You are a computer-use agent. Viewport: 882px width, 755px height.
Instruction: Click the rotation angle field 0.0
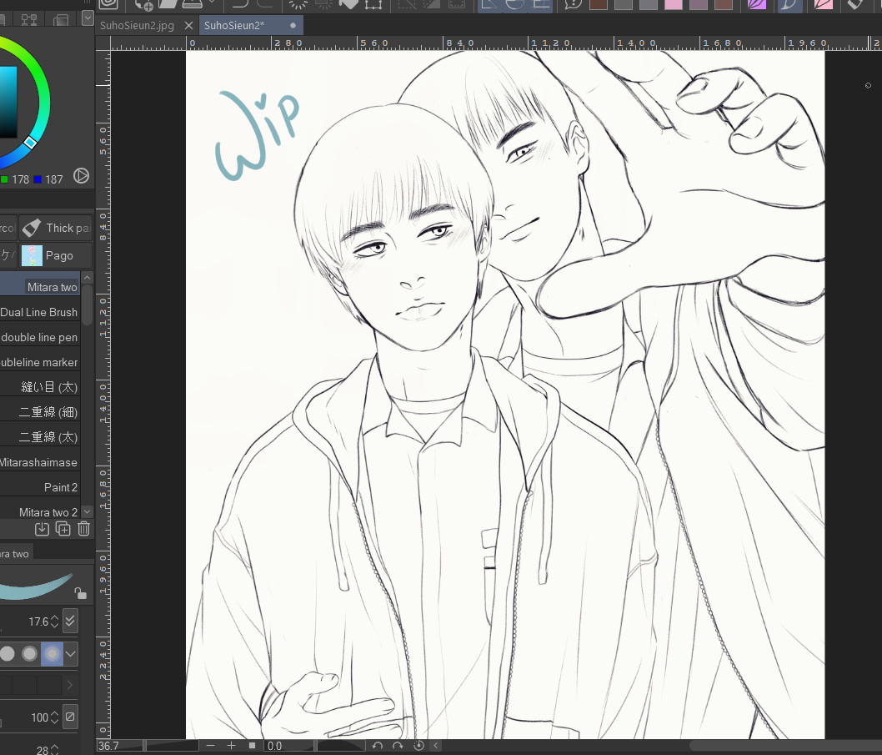tap(288, 746)
